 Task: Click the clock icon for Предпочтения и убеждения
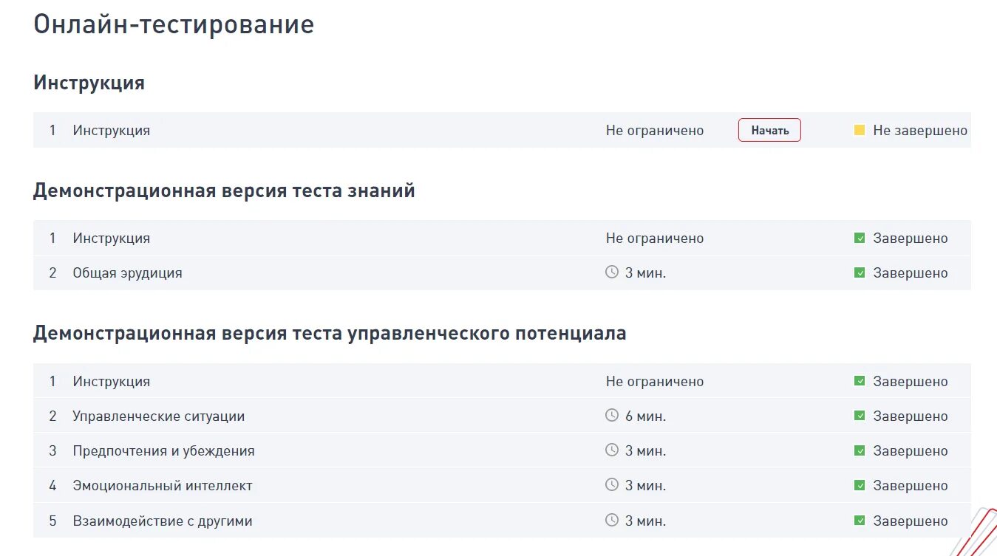pyautogui.click(x=612, y=450)
